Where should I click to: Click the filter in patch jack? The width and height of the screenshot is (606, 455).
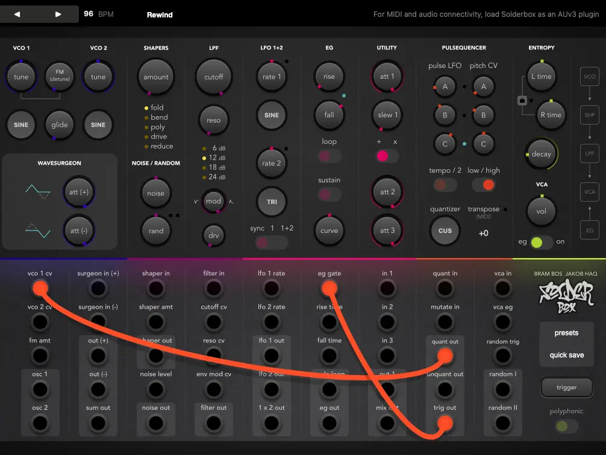pos(214,288)
